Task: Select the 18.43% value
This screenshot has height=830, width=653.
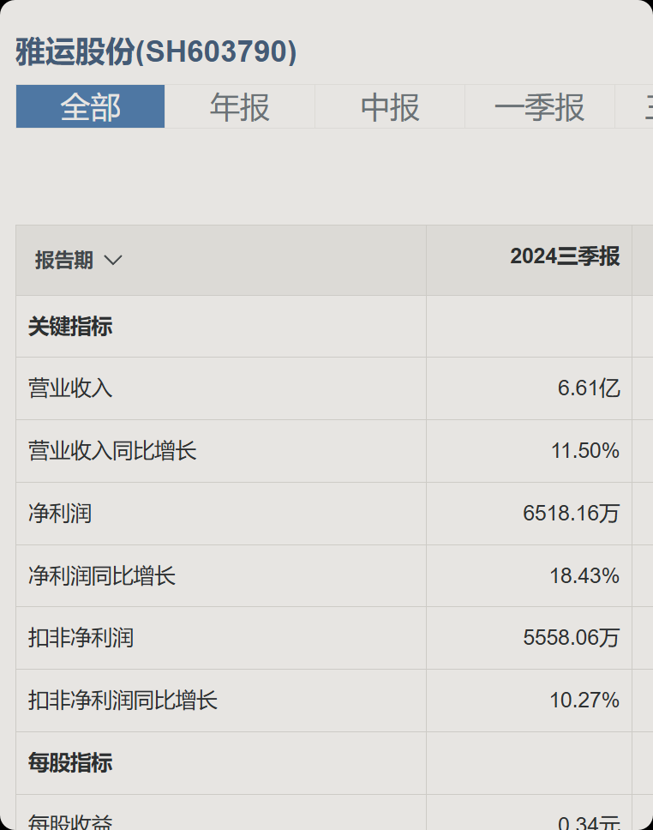Action: (584, 576)
